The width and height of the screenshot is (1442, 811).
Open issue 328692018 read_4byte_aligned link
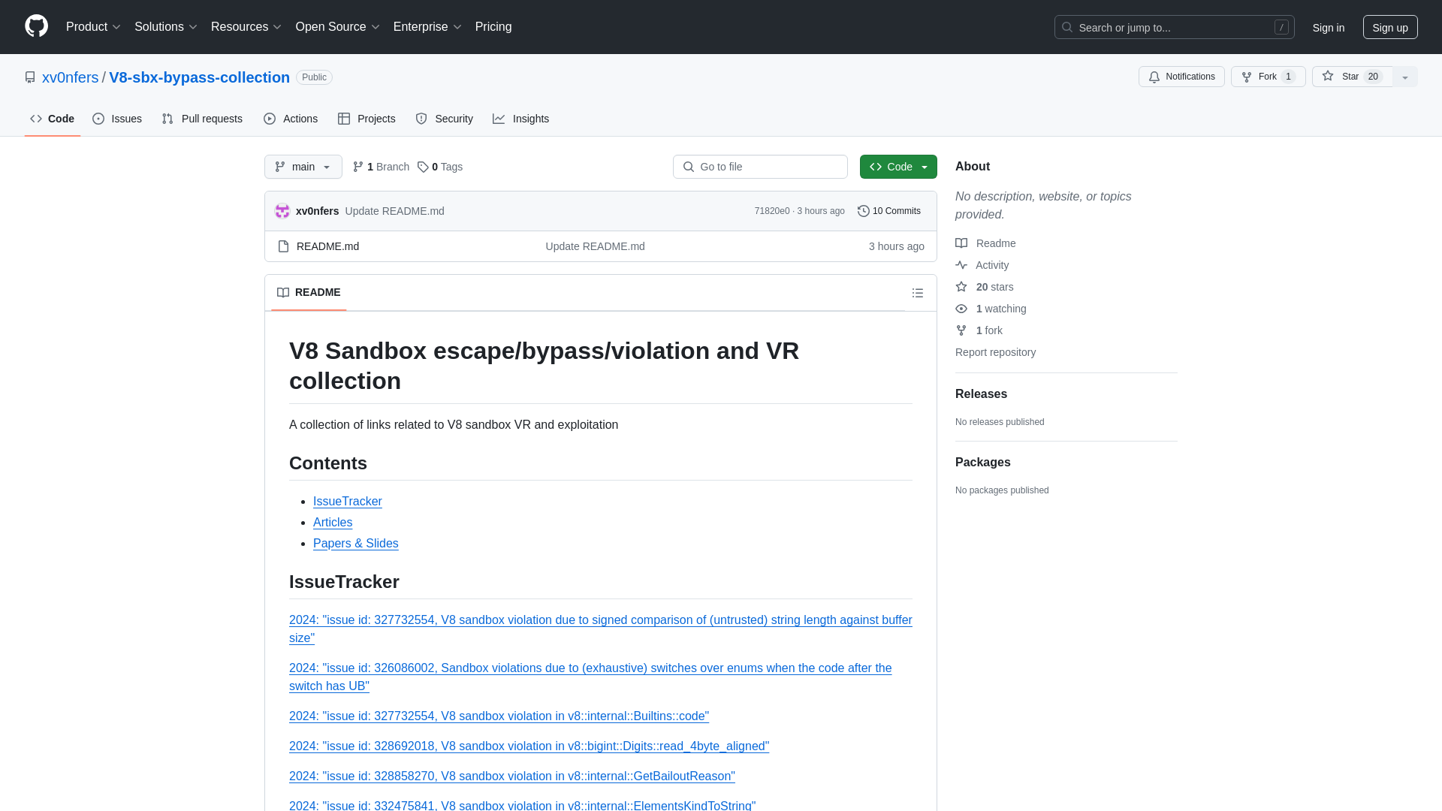pos(529,746)
